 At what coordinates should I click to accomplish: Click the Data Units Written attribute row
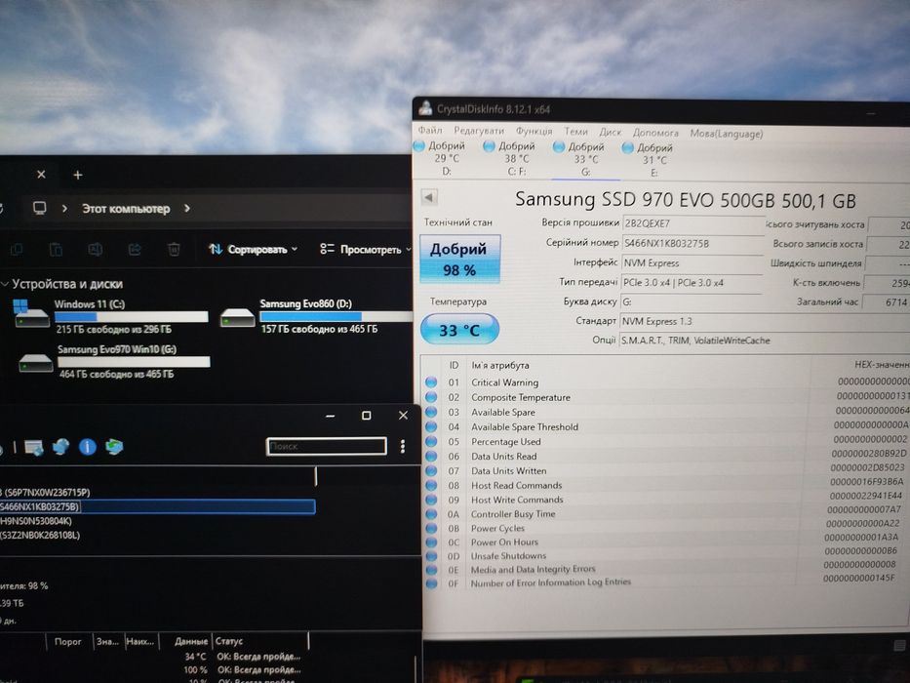pyautogui.click(x=665, y=470)
